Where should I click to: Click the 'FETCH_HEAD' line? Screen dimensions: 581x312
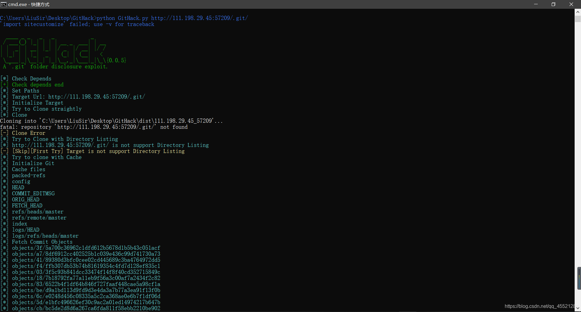21,206
